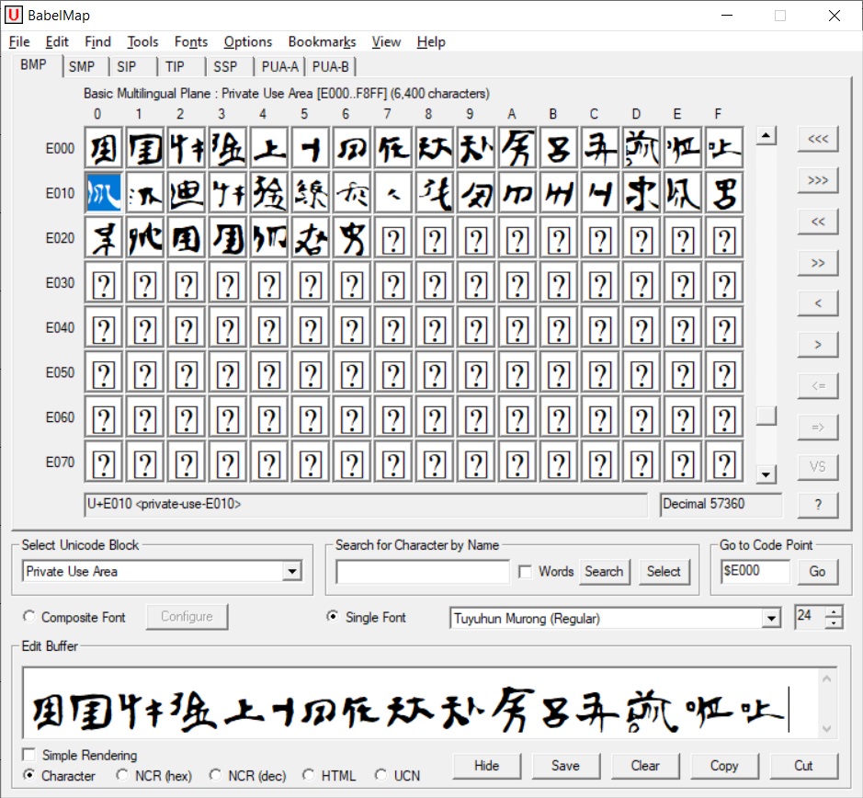Click the BabelMap app icon in title bar
Image resolution: width=863 pixels, height=798 pixels.
point(14,15)
